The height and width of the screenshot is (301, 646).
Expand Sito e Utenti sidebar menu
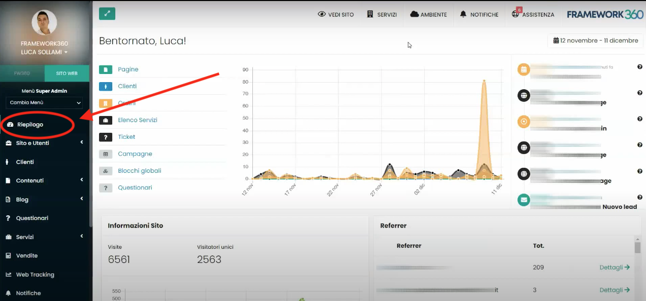44,143
